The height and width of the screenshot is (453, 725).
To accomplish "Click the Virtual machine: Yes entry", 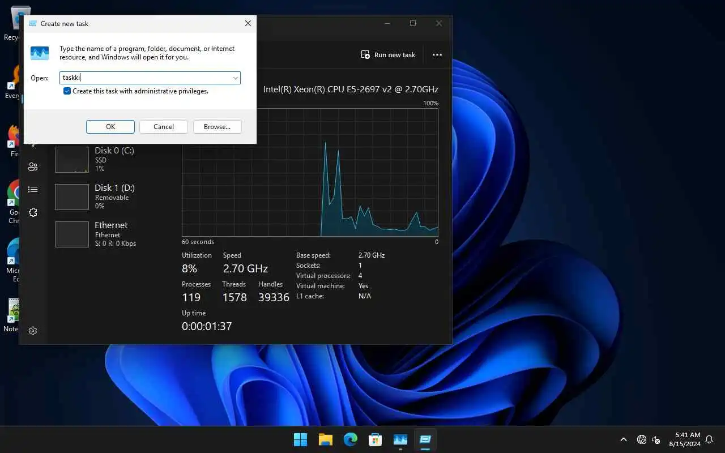I will (x=332, y=286).
